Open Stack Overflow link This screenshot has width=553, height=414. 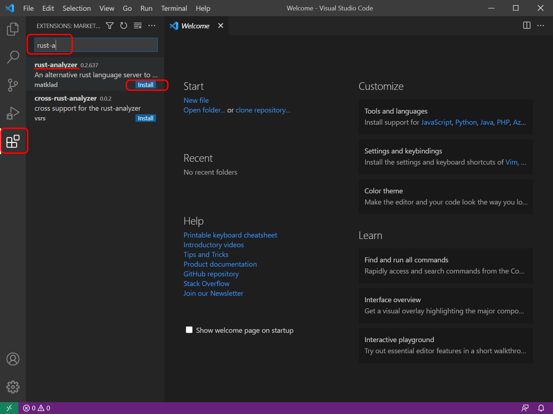tap(206, 284)
